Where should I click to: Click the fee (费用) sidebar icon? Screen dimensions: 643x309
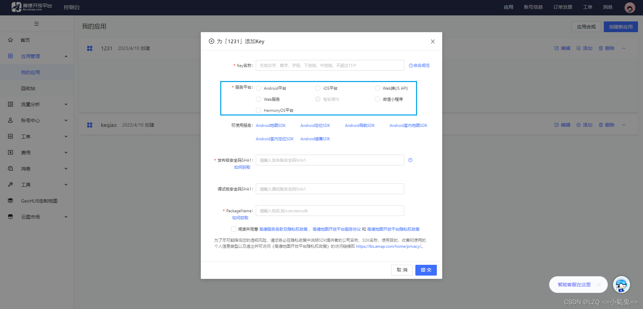10,152
